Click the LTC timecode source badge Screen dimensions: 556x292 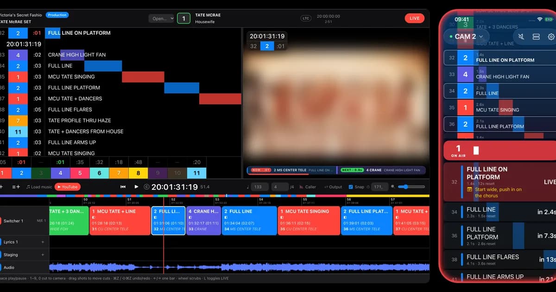point(306,19)
